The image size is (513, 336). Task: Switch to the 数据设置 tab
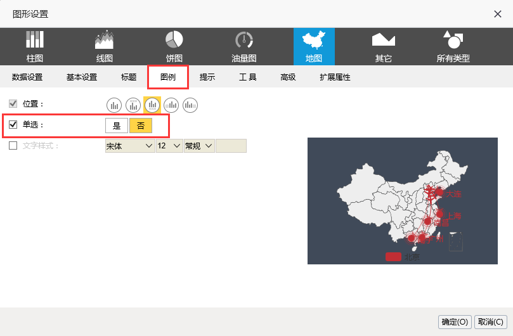(27, 77)
